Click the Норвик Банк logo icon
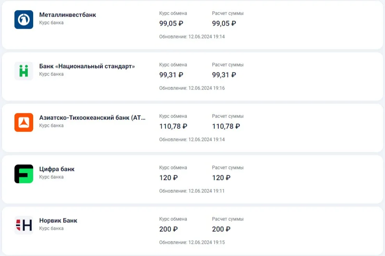This screenshot has width=385, height=256. pos(24,225)
